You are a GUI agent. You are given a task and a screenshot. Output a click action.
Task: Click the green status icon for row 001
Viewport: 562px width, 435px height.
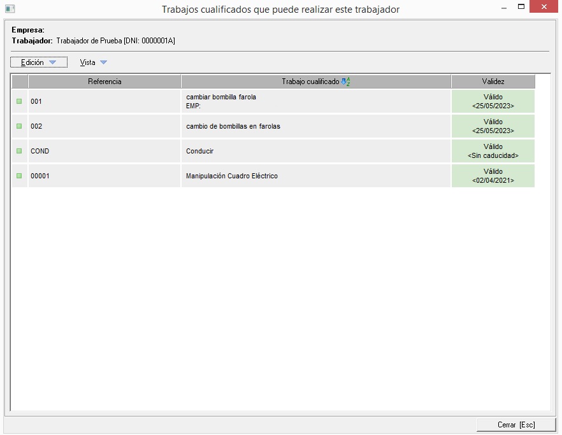(x=19, y=101)
